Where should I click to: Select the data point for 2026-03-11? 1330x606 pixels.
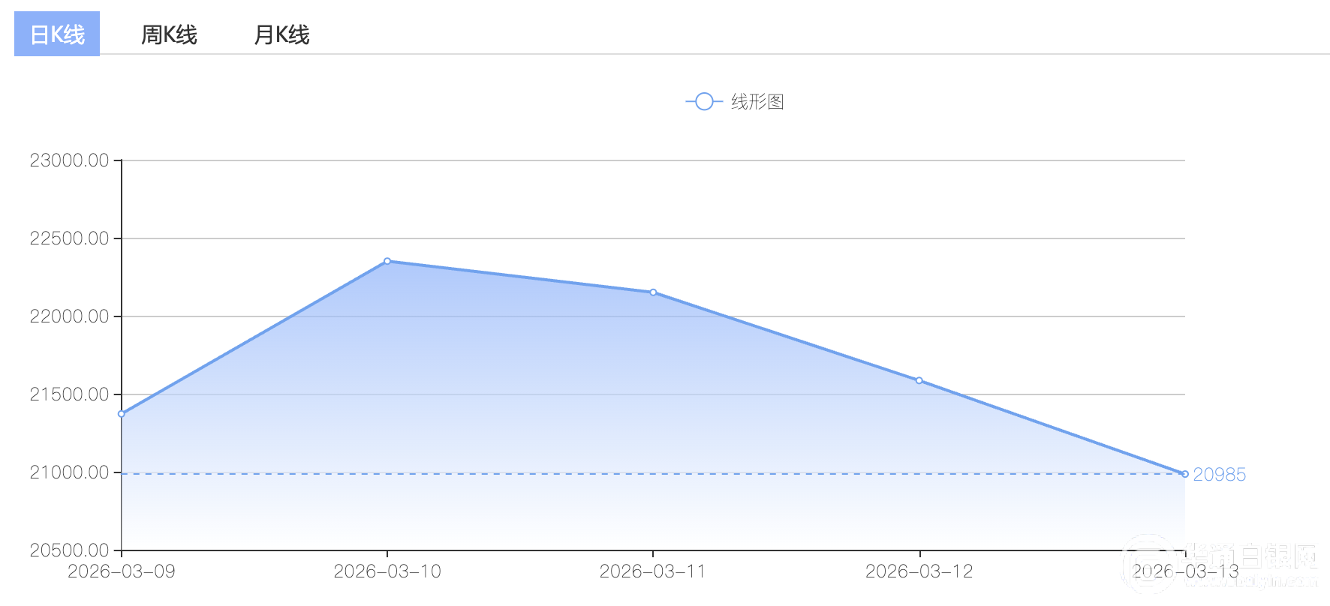653,292
